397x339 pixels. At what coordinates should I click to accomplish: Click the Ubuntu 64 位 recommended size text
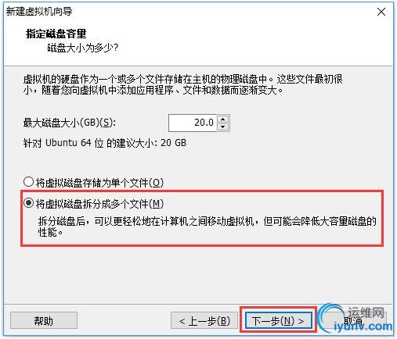[105, 143]
